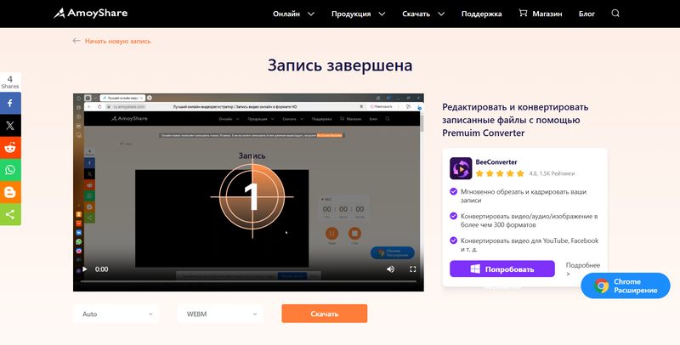Click the BeeConverter app icon
Image resolution: width=680 pixels, height=345 pixels.
(461, 168)
